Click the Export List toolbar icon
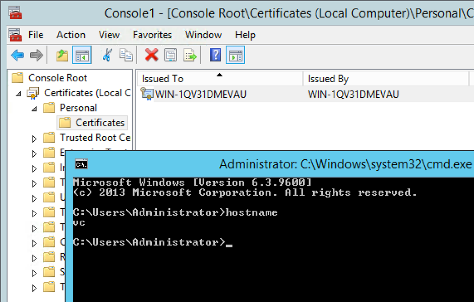 190,54
